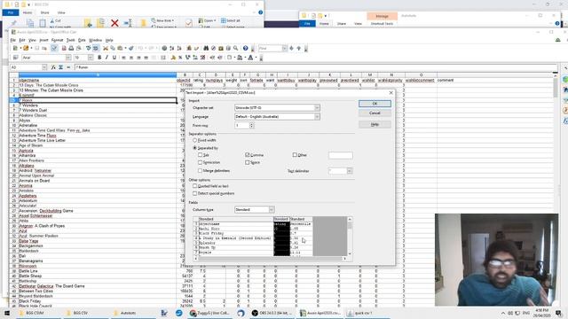Screen dimensions: 568x319
Task: Toggle Underline formatting icon
Action: click(x=114, y=58)
